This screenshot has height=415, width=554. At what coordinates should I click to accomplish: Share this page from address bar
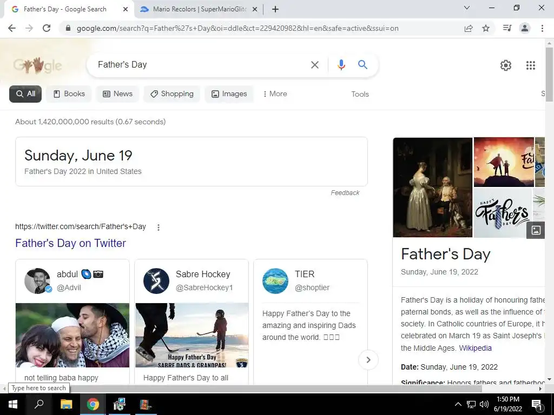pyautogui.click(x=469, y=28)
